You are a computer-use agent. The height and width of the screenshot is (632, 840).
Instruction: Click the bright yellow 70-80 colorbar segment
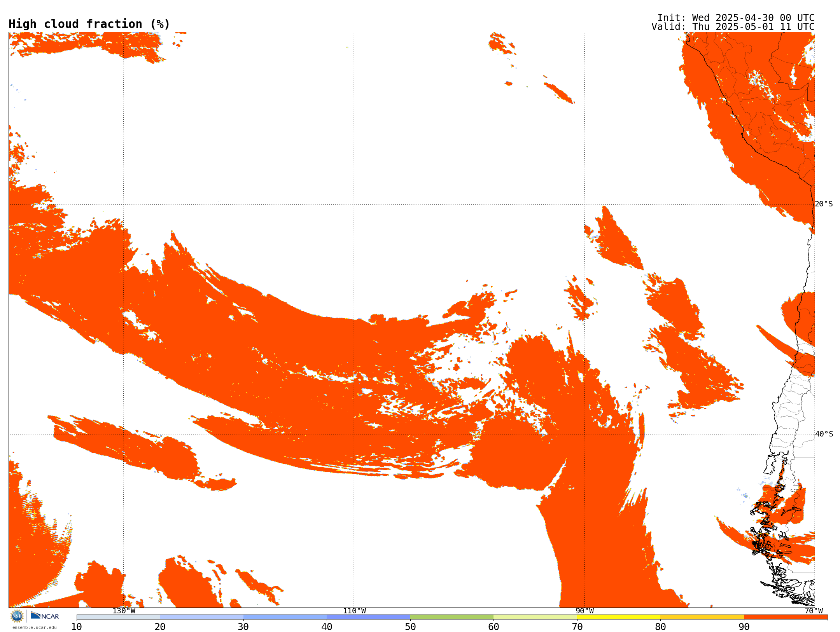(x=619, y=617)
